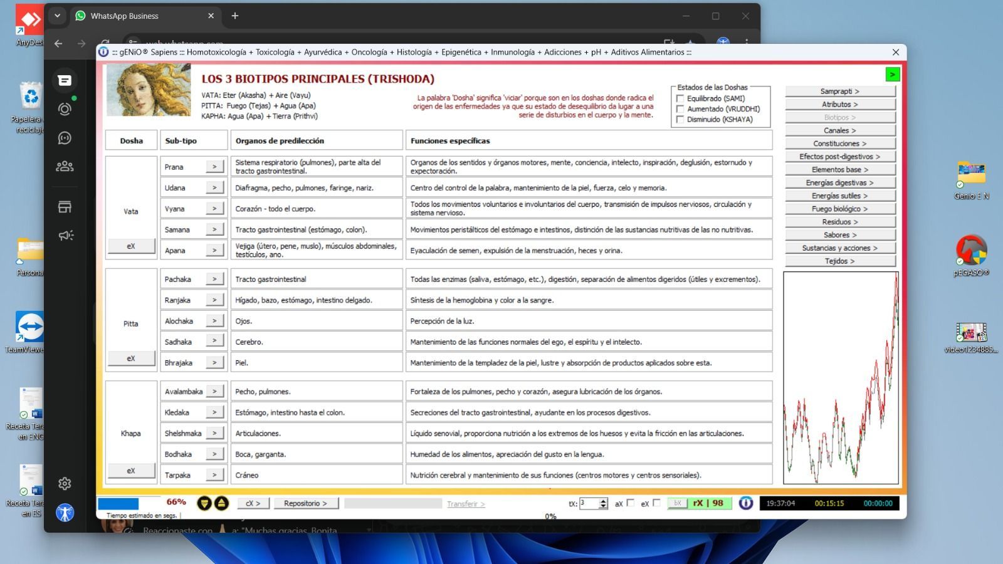Tick the Disminuido (KSHAYA) checkbox
The image size is (1003, 564).
pyautogui.click(x=680, y=120)
